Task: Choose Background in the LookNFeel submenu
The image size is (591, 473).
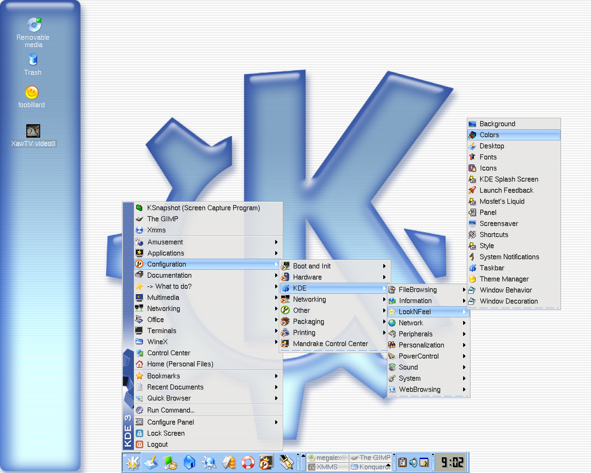Action: coord(514,124)
